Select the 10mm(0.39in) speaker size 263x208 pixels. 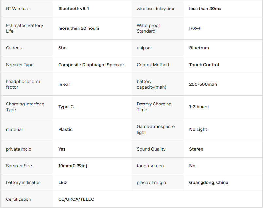73,166
